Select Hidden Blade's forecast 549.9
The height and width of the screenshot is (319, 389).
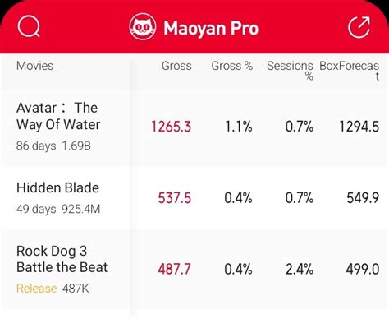click(363, 198)
